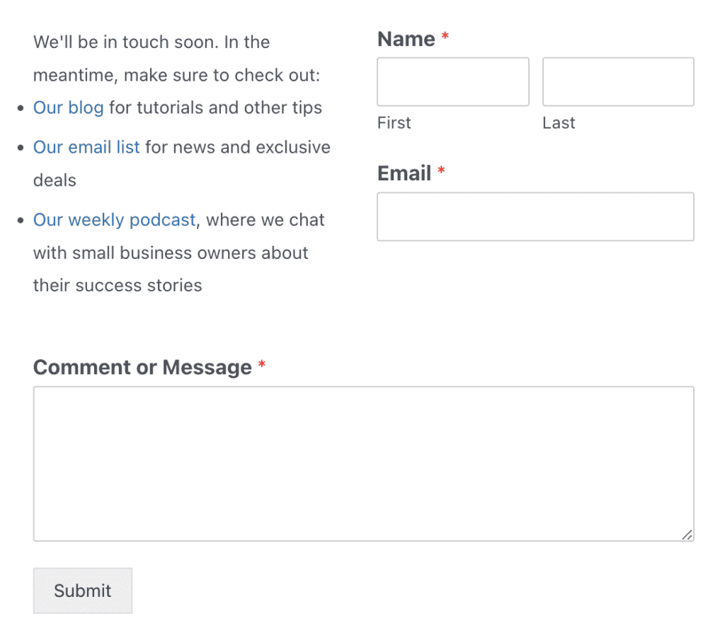
Task: Click inside the First name input box
Action: click(x=452, y=81)
